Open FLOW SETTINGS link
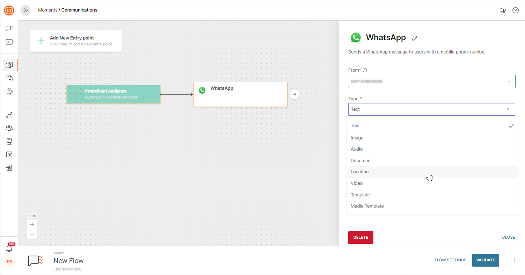This screenshot has height=275, width=525. [450, 260]
